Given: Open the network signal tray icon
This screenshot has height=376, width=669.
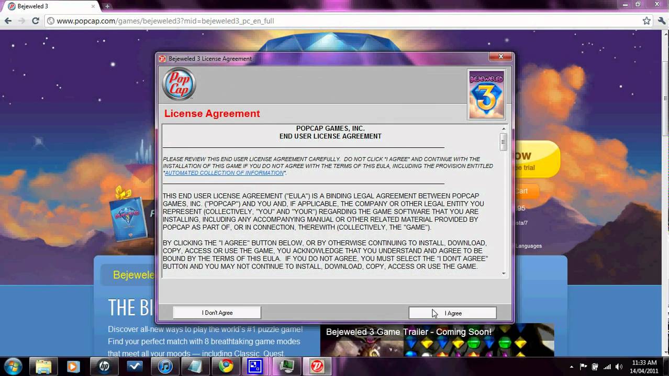Looking at the screenshot, I should click(x=607, y=367).
